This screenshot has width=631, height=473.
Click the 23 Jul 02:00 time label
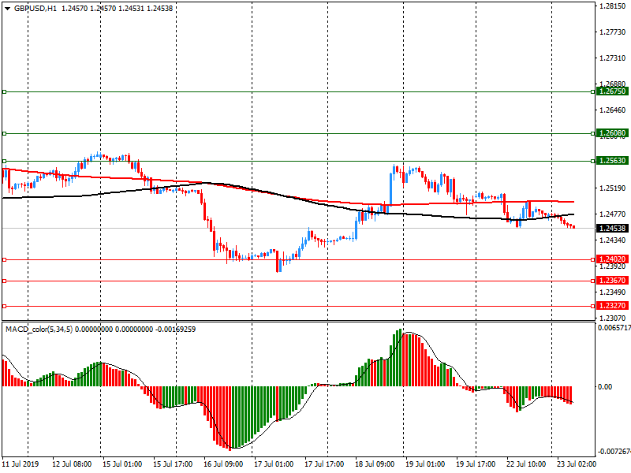tap(577, 464)
